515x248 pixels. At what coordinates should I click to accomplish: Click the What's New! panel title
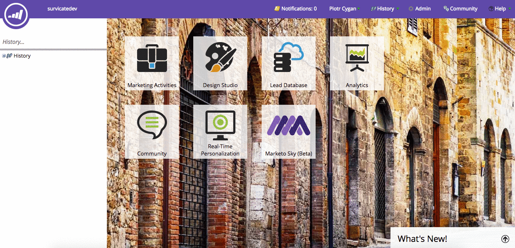(422, 239)
